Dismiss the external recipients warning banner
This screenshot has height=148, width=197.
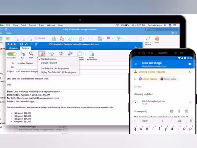[190, 71]
